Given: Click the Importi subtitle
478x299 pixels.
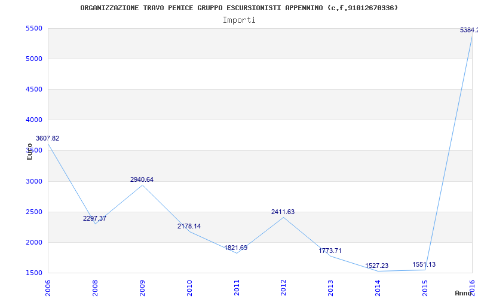Looking at the screenshot, I should [x=239, y=20].
